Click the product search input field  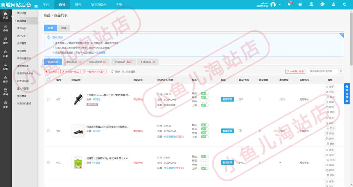click(323, 71)
